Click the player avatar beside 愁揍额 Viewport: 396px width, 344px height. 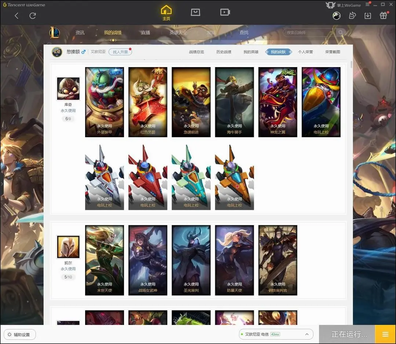pyautogui.click(x=57, y=52)
